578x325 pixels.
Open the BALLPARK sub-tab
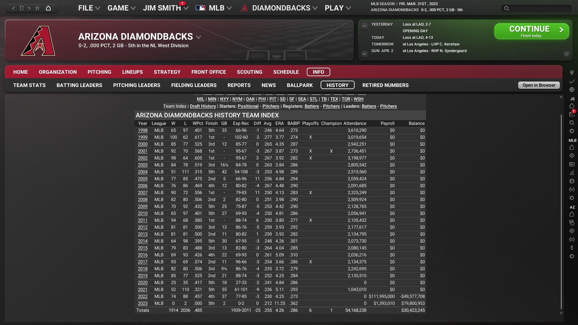(300, 85)
